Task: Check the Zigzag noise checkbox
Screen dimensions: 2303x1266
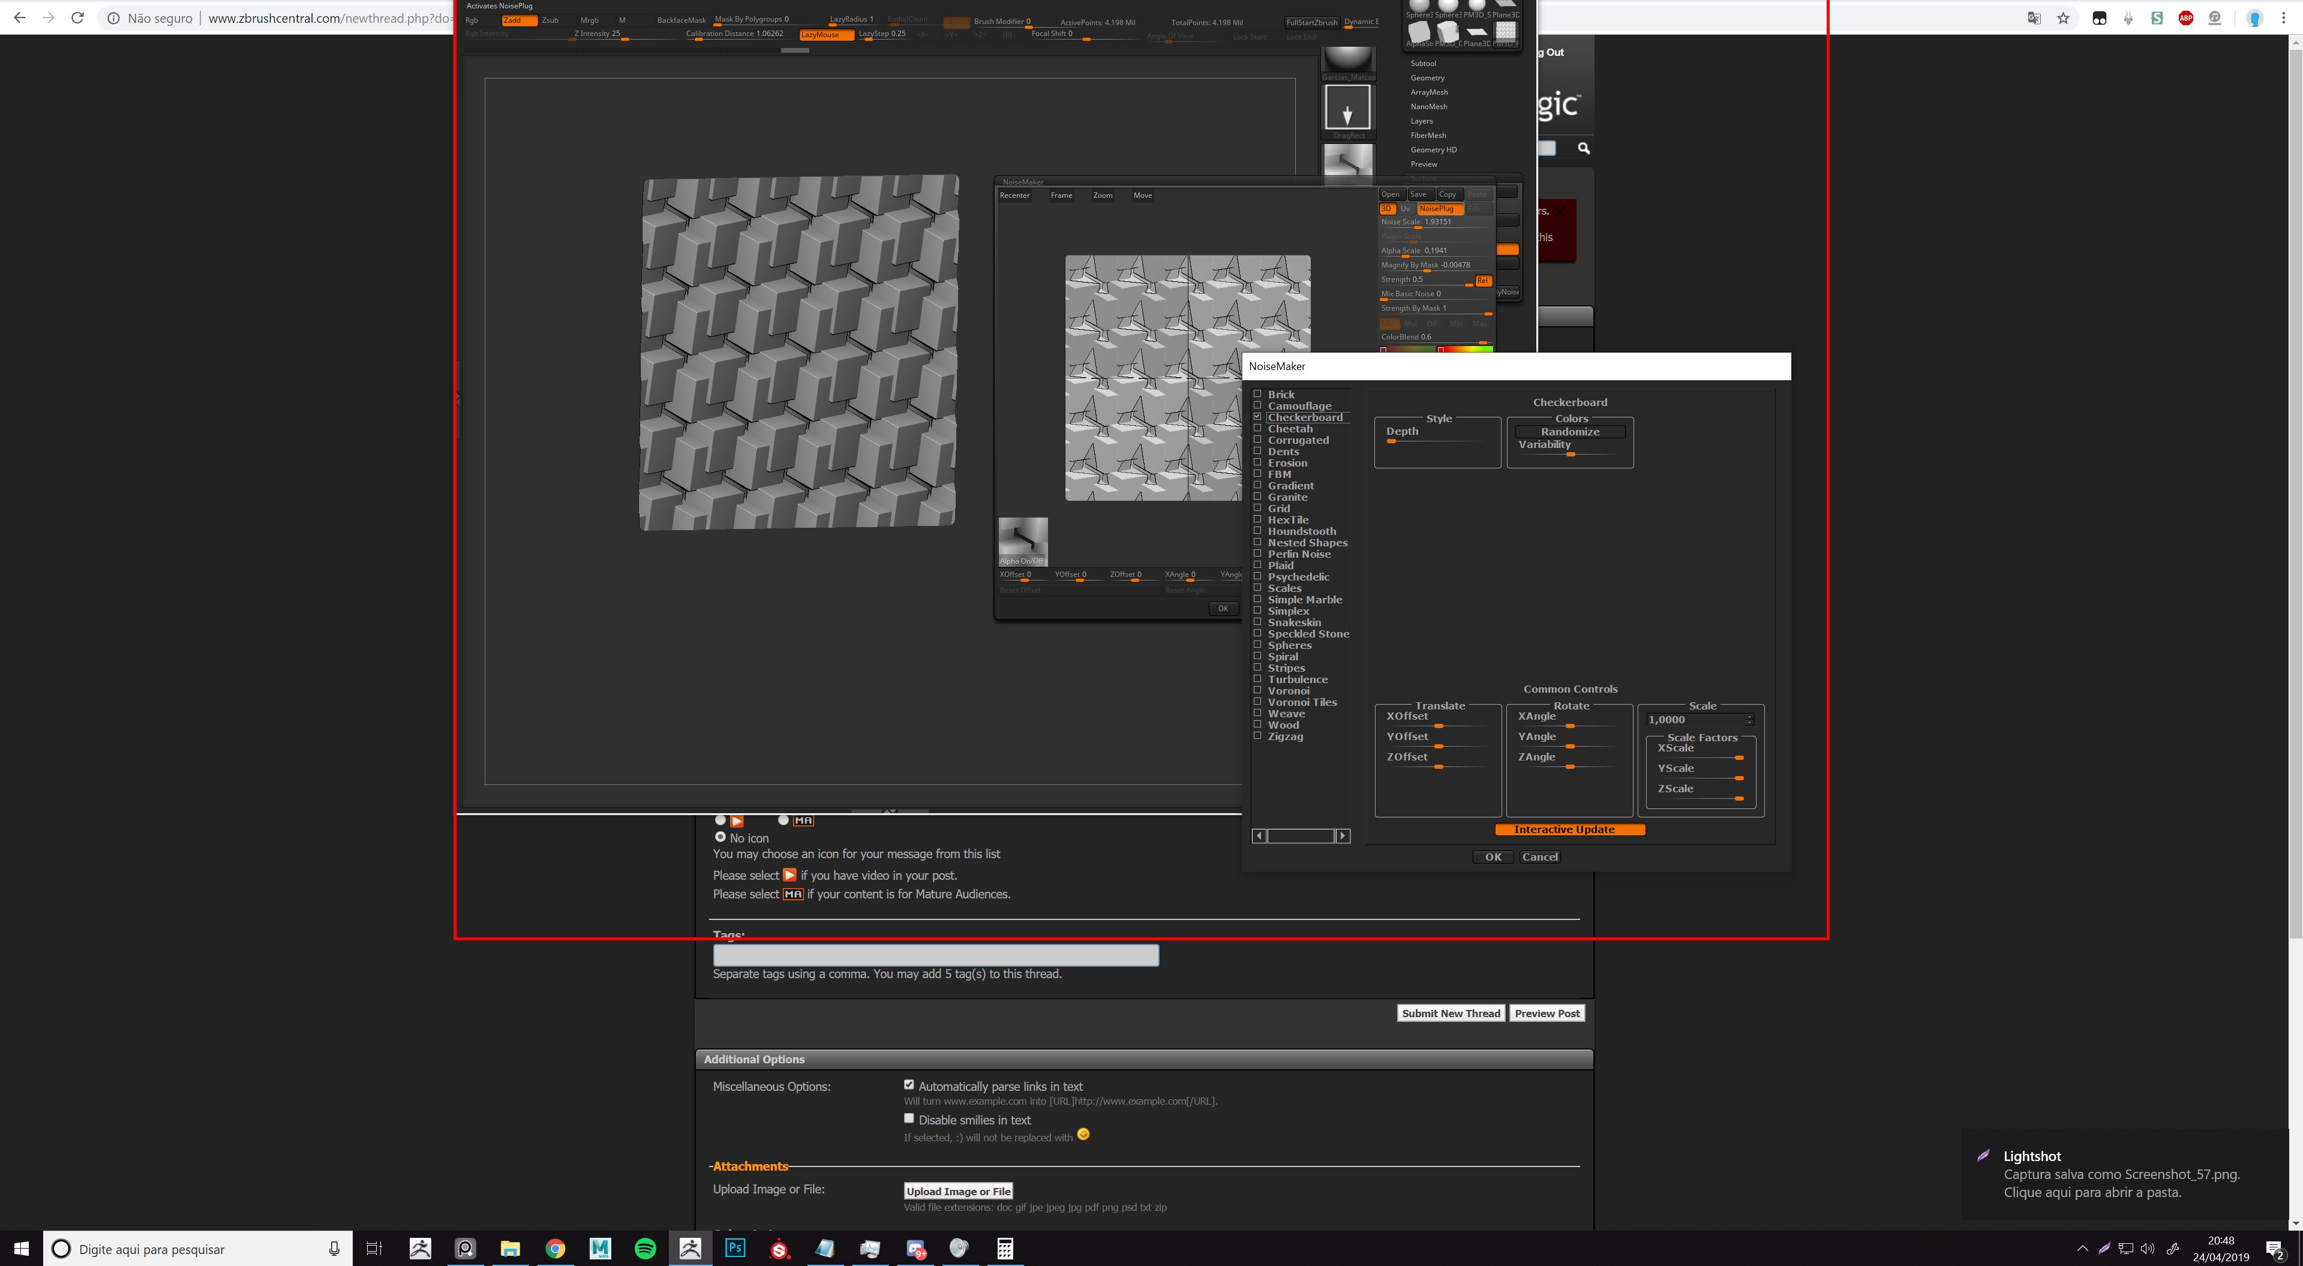Action: click(1257, 736)
